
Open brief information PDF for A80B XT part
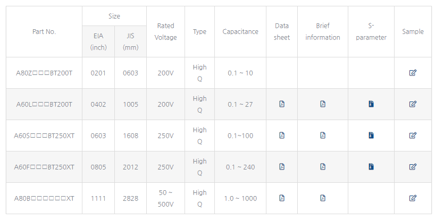(323, 198)
